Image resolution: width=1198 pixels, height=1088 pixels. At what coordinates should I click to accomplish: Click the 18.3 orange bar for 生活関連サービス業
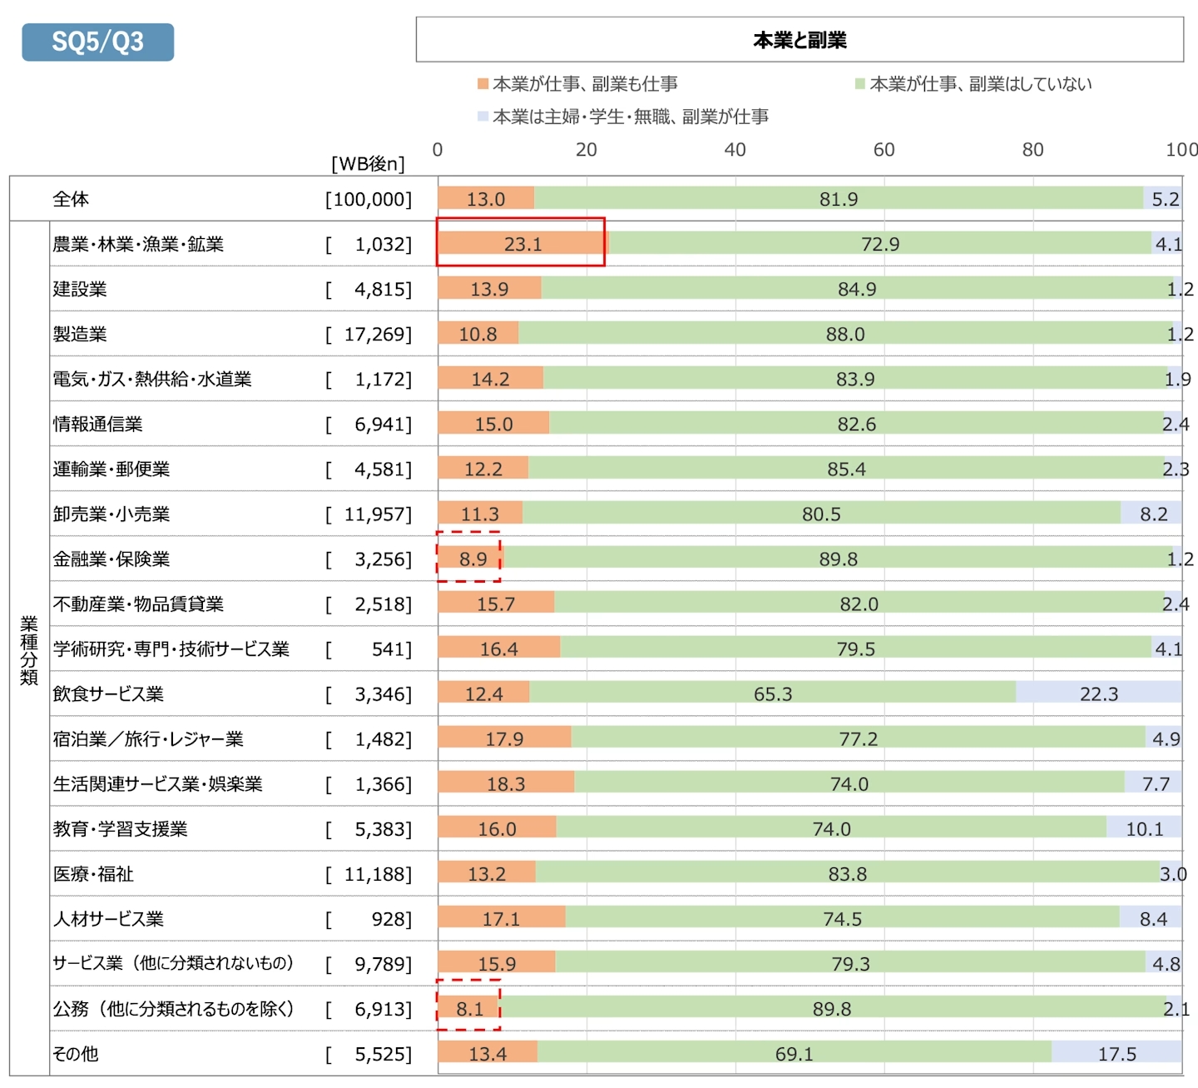(506, 782)
